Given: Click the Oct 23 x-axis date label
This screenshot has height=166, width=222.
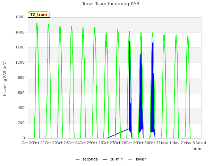Looking at the screenshot, I should point(62,143).
